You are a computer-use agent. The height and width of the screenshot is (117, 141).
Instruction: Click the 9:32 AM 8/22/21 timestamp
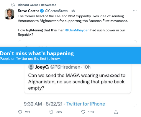pos(43,104)
